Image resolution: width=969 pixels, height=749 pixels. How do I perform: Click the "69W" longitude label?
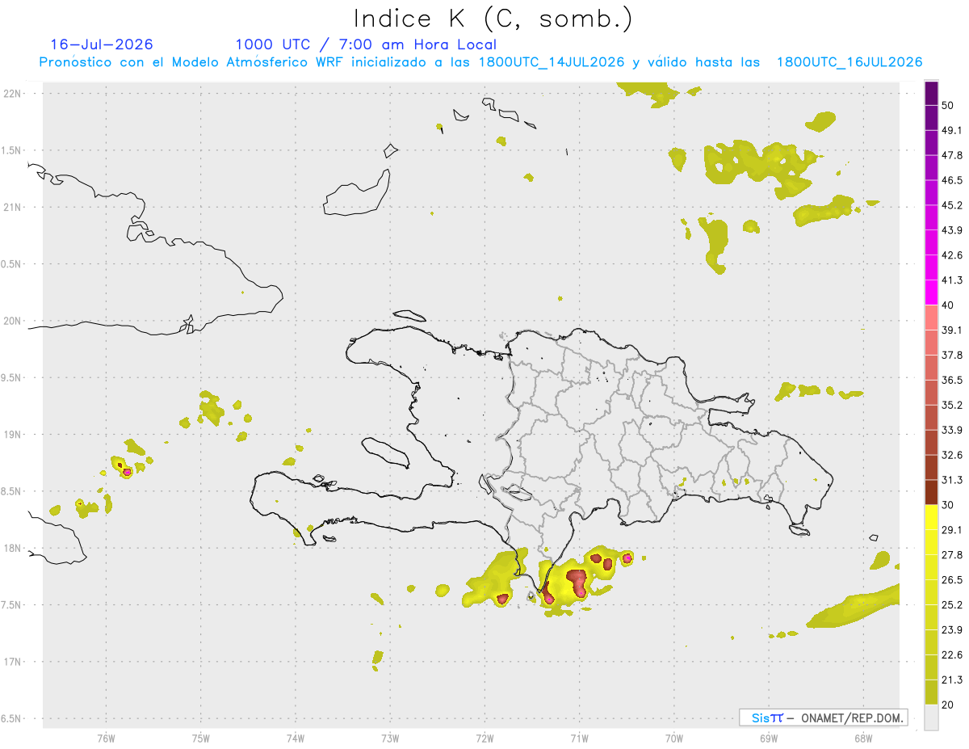pyautogui.click(x=768, y=738)
